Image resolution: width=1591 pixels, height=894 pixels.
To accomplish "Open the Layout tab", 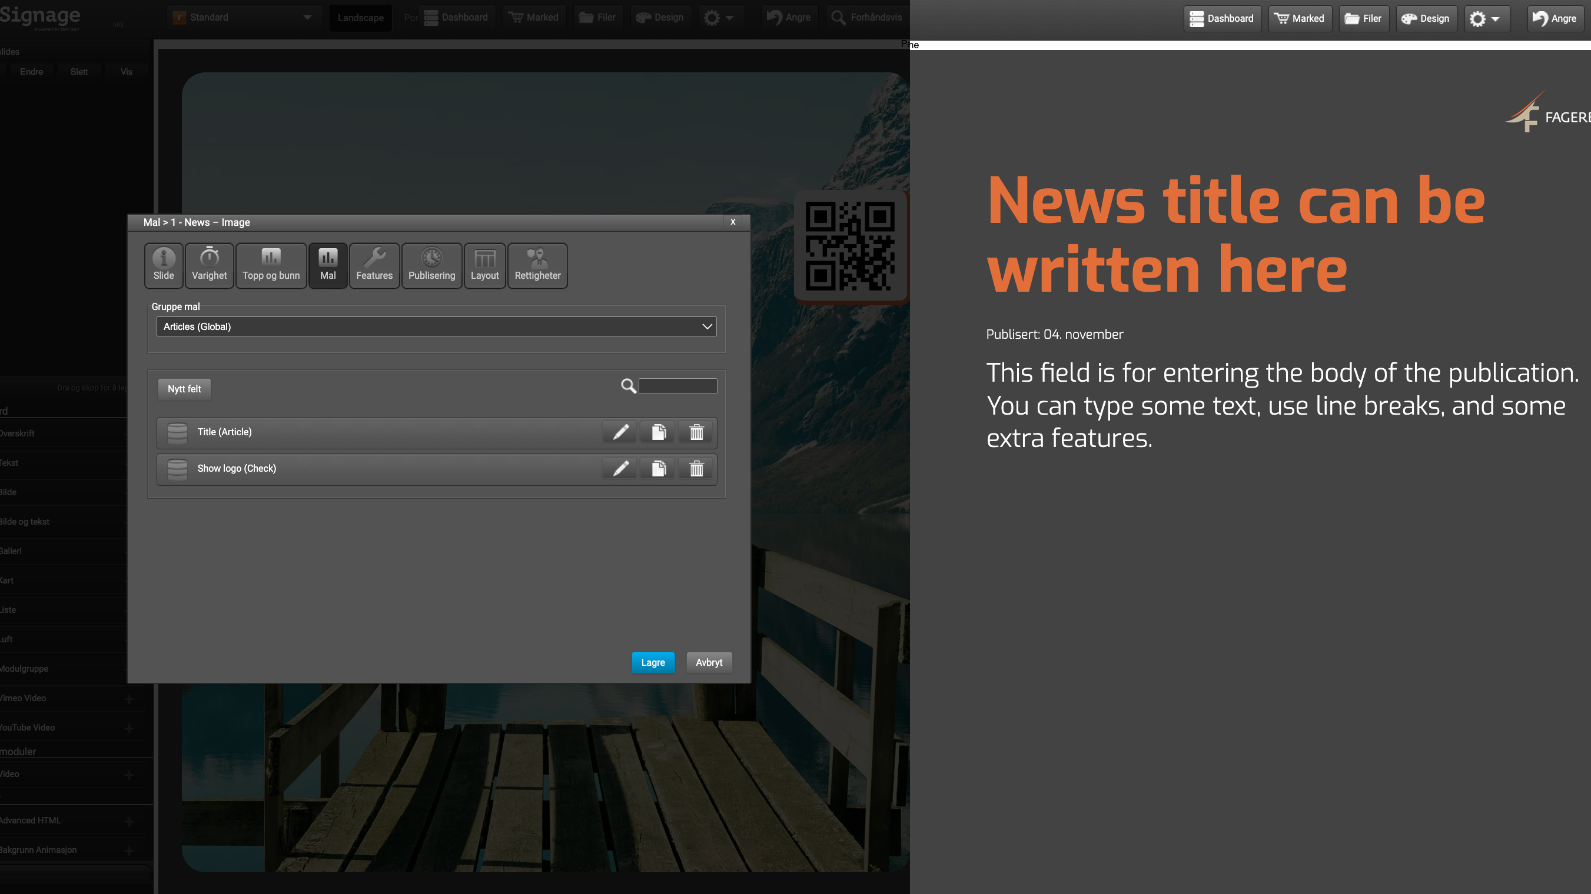I will 485,265.
